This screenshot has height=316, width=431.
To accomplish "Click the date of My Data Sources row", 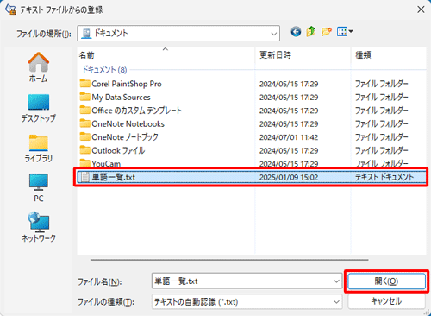I will [x=289, y=98].
